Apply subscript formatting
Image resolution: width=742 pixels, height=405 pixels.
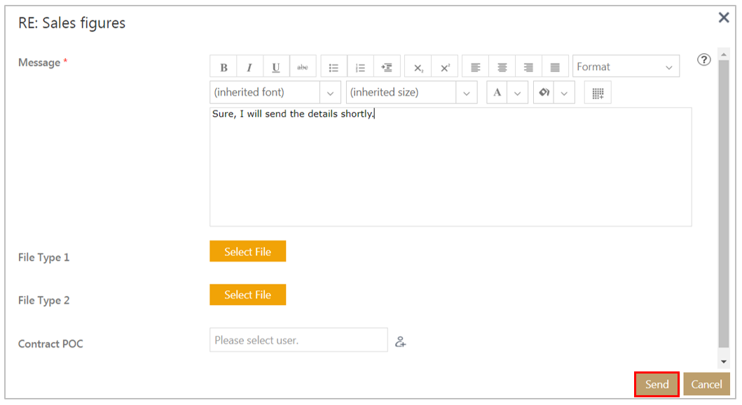418,67
